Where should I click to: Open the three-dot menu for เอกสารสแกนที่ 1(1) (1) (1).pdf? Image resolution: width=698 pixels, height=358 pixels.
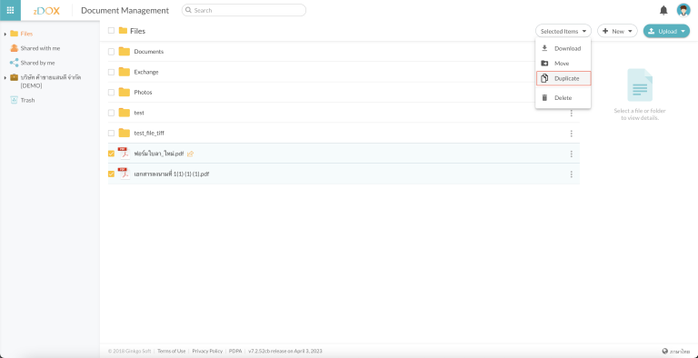[x=571, y=174]
